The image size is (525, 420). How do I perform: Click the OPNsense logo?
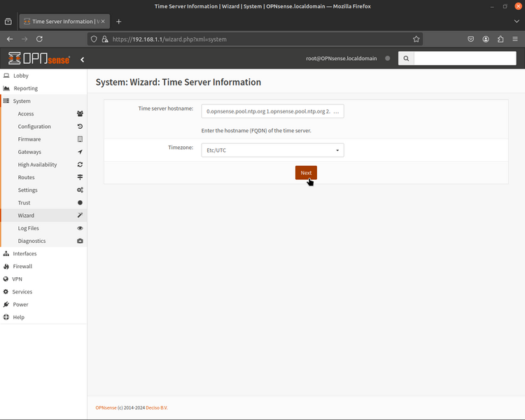click(x=39, y=59)
